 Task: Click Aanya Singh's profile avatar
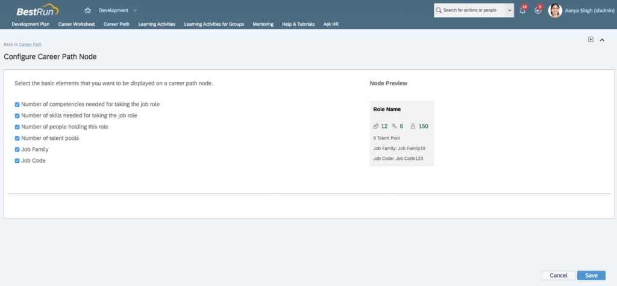[555, 10]
